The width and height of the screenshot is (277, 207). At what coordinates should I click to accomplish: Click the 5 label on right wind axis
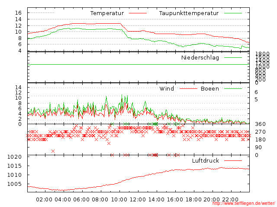click(256, 100)
